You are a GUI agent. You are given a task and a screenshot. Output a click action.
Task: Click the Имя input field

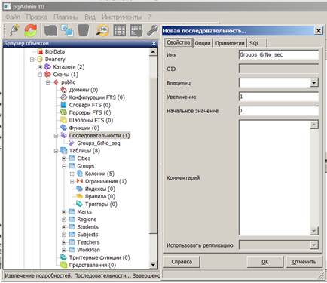click(x=279, y=54)
